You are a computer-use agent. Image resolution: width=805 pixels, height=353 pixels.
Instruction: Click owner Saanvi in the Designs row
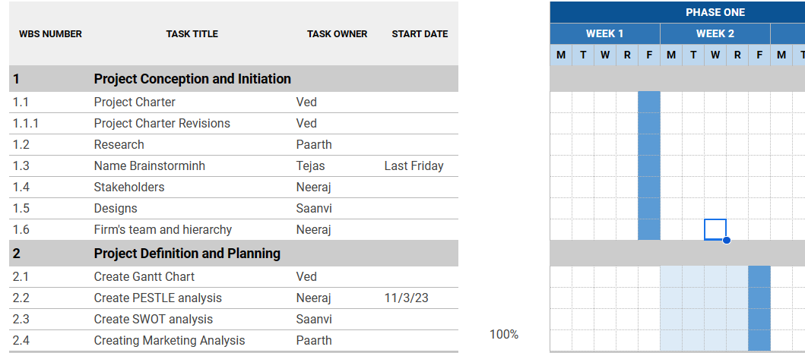(x=314, y=209)
